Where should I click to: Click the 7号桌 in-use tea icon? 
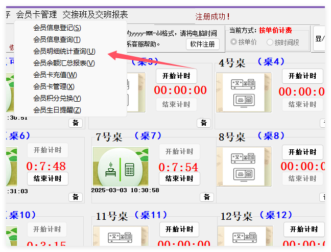121,167
